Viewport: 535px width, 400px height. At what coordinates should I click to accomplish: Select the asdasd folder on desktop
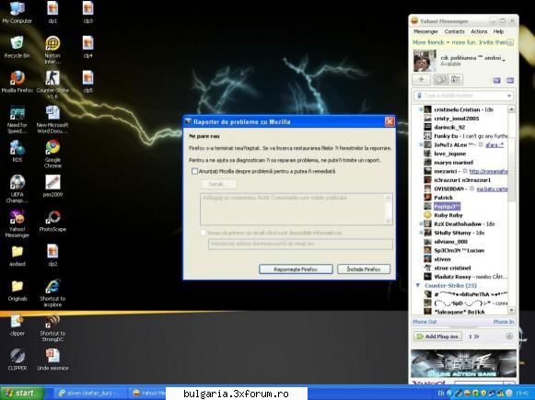tap(17, 256)
